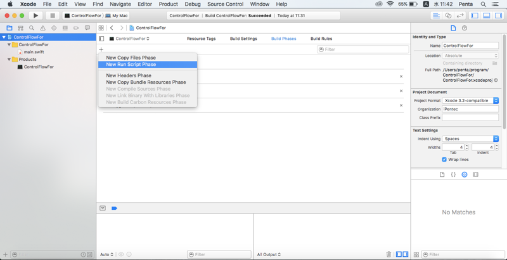Image resolution: width=507 pixels, height=260 pixels.
Task: Toggle the Wrap lines checkbox
Action: (x=444, y=159)
